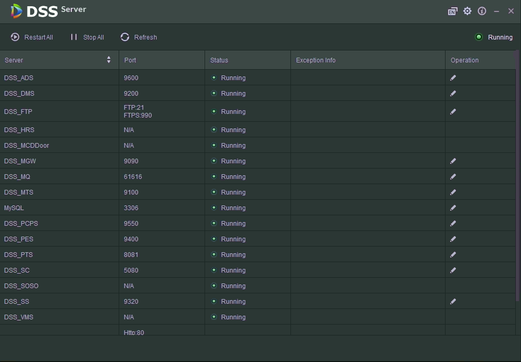Click Stop All button
Image resolution: width=521 pixels, height=362 pixels.
point(87,37)
